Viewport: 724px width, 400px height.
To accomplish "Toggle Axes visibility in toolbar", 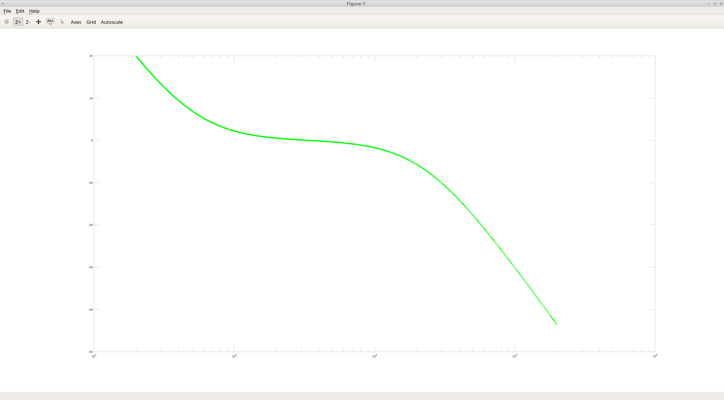I will coord(76,22).
